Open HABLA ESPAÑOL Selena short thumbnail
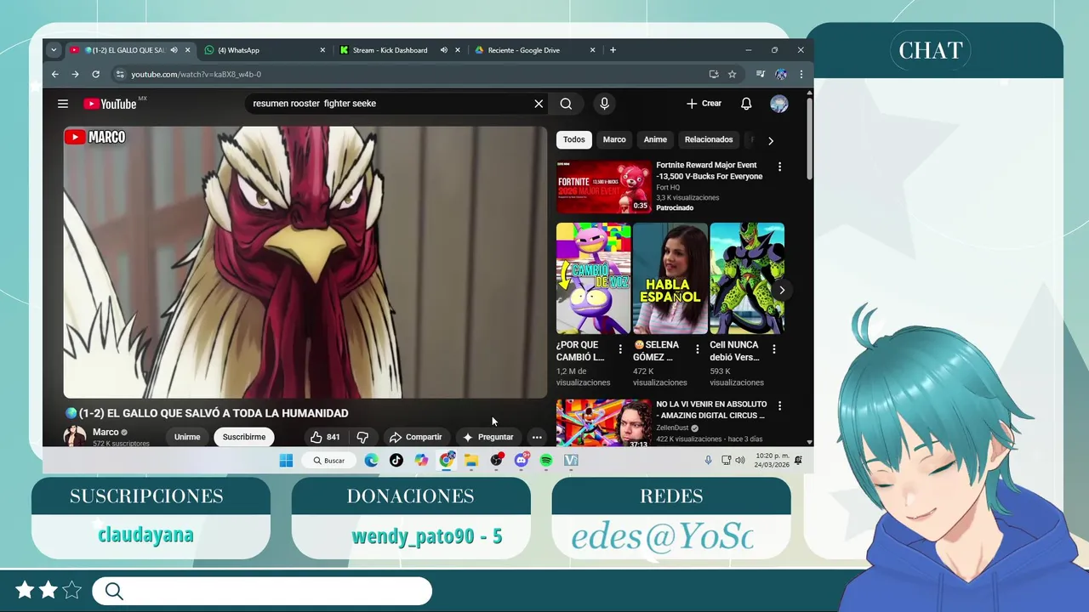This screenshot has width=1089, height=612. (670, 278)
